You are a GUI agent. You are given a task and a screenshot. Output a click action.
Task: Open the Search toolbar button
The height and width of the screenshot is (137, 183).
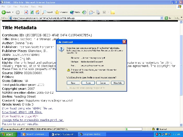(x=47, y=12)
